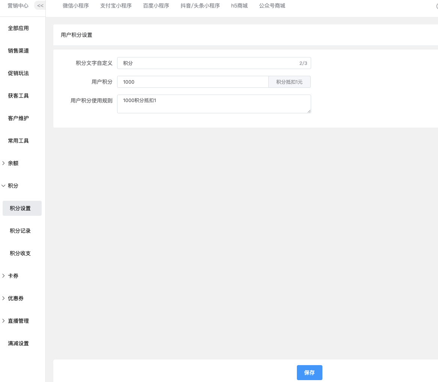Viewport: 438px width, 382px height.
Task: Select the 百度小程序 tab
Action: 156,6
